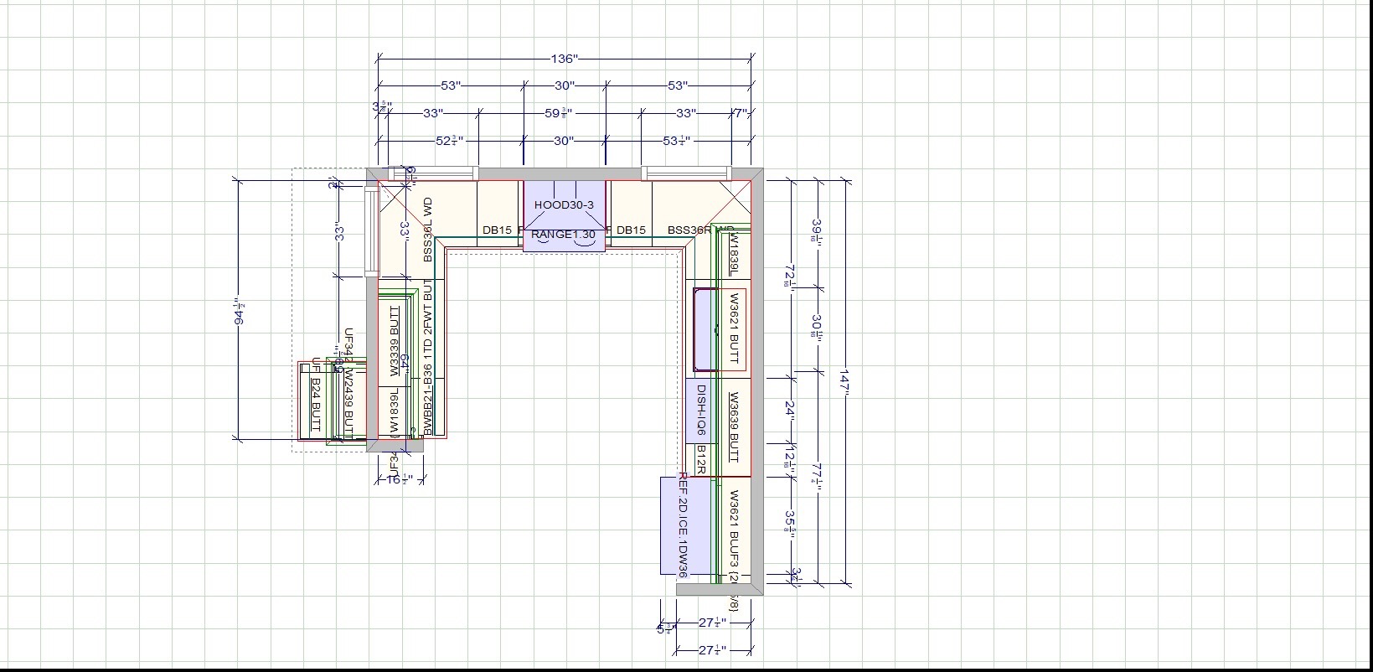Click the B24 BUTT base cabinet
Image resolution: width=1373 pixels, height=672 pixels.
click(316, 405)
